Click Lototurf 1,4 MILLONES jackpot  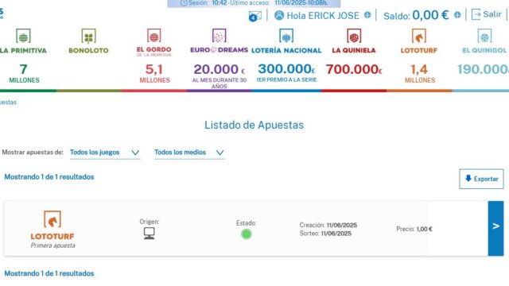(419, 74)
